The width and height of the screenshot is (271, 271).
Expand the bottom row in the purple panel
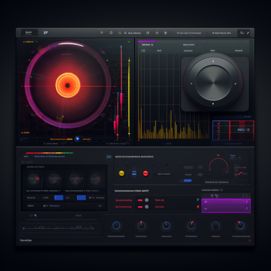(226, 209)
